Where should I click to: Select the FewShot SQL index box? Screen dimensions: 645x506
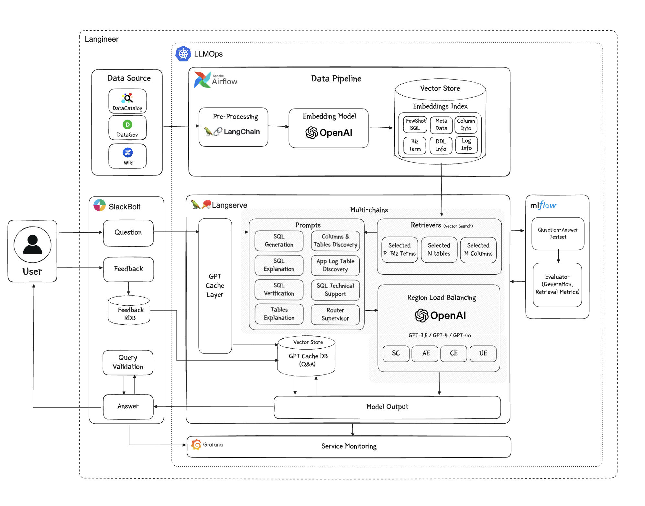[x=415, y=124]
